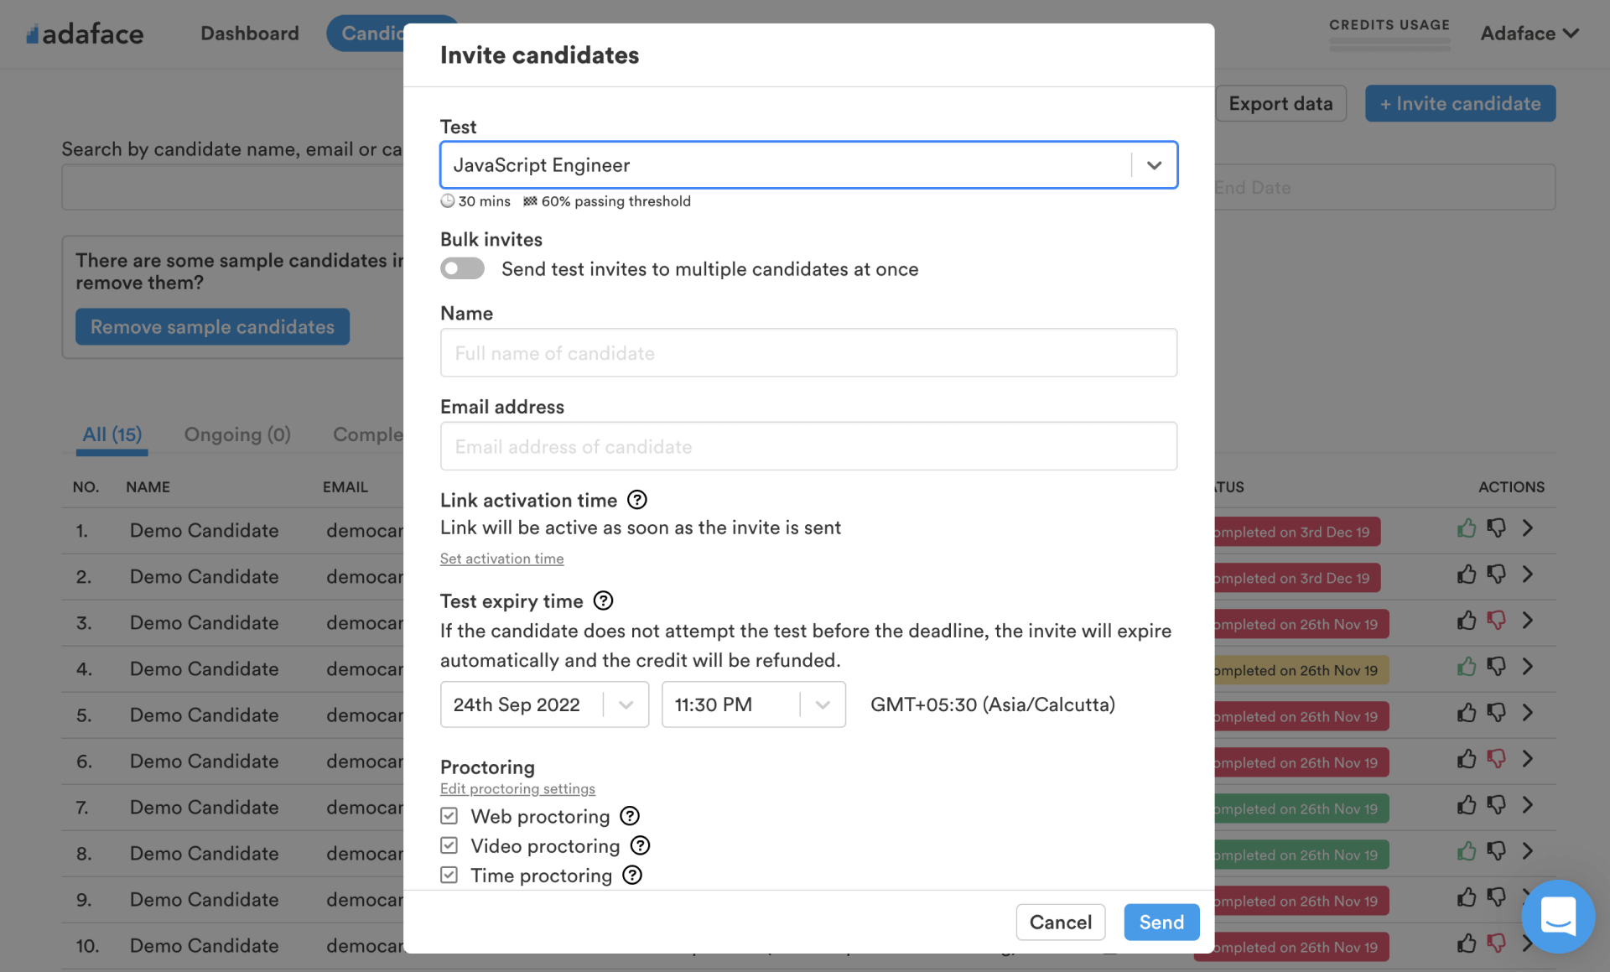The image size is (1610, 972).
Task: Click thumbs down for candidate 3
Action: tap(1496, 621)
